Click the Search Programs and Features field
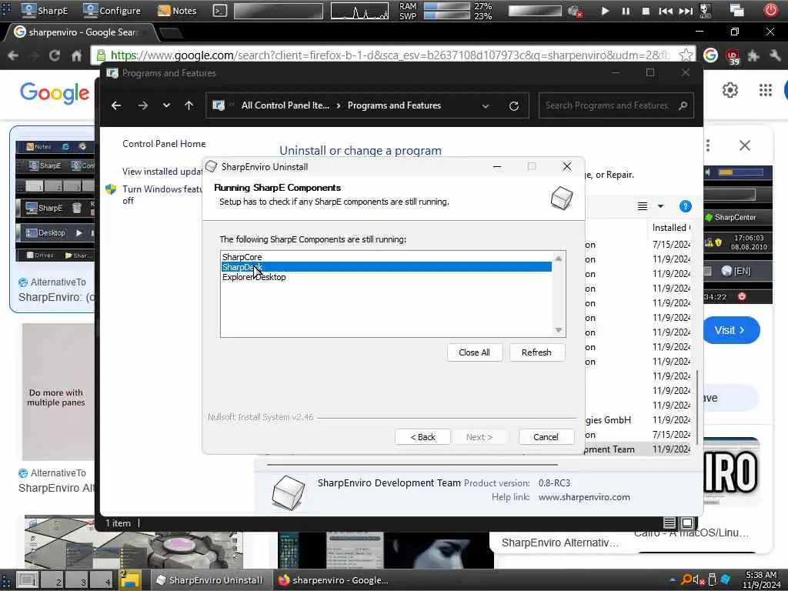 [616, 105]
